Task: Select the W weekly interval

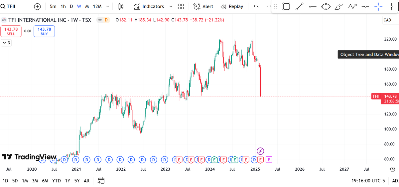Action: (x=79, y=6)
